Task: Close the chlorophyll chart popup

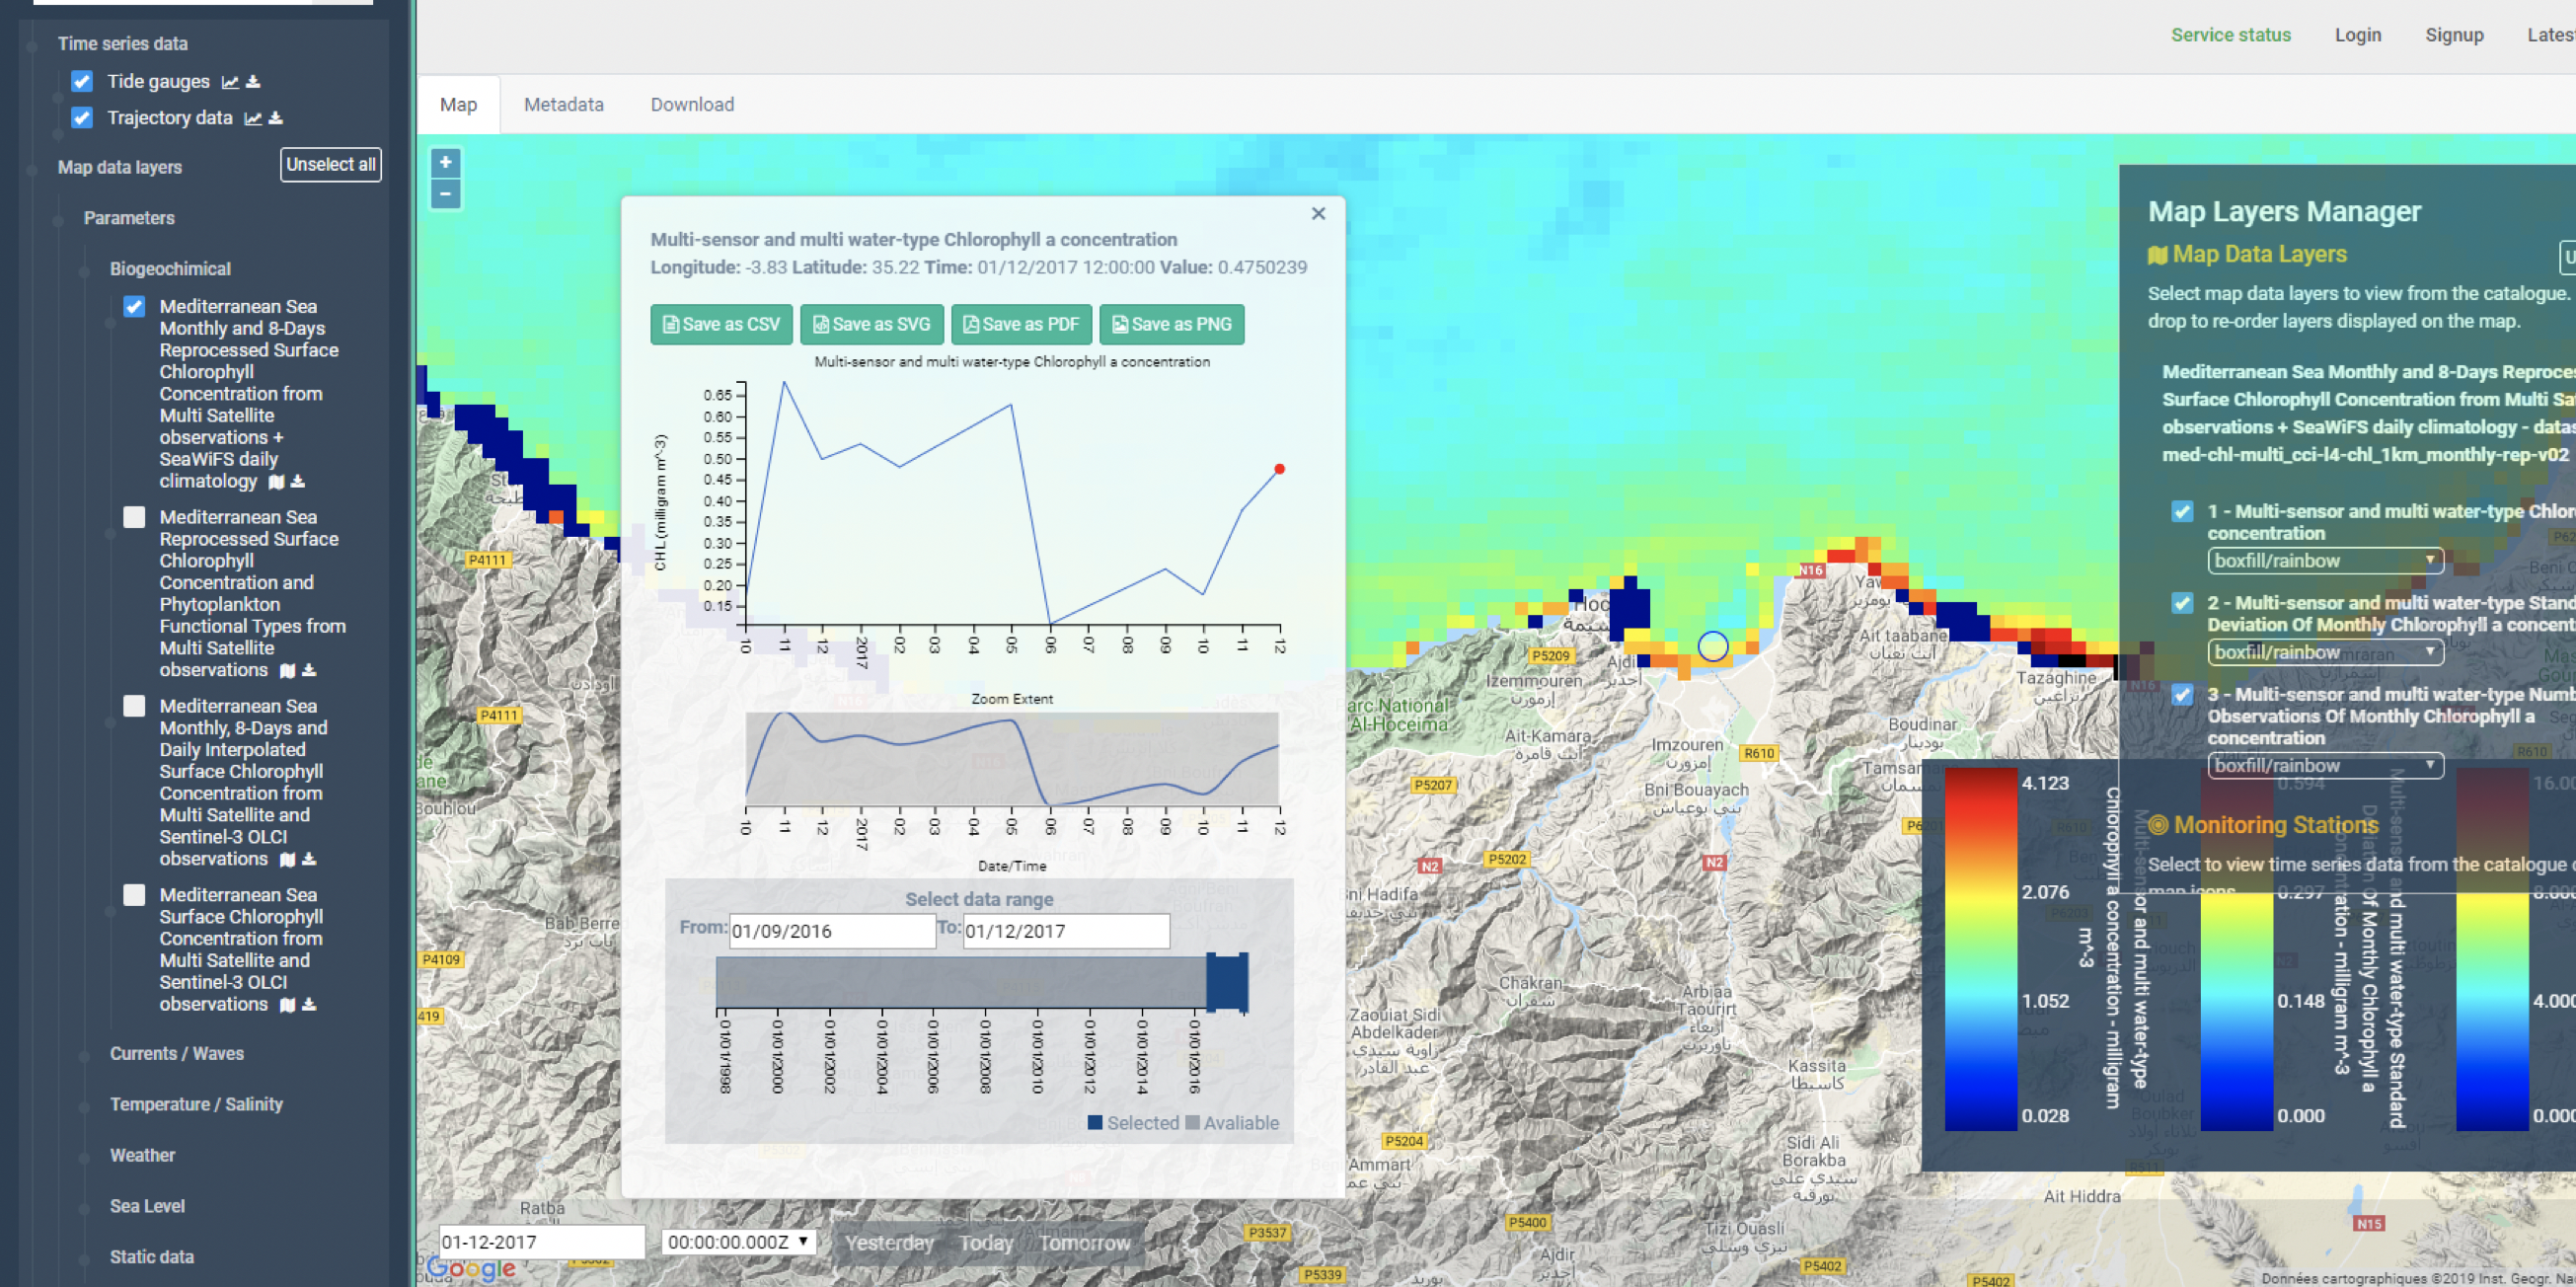Action: tap(1318, 213)
